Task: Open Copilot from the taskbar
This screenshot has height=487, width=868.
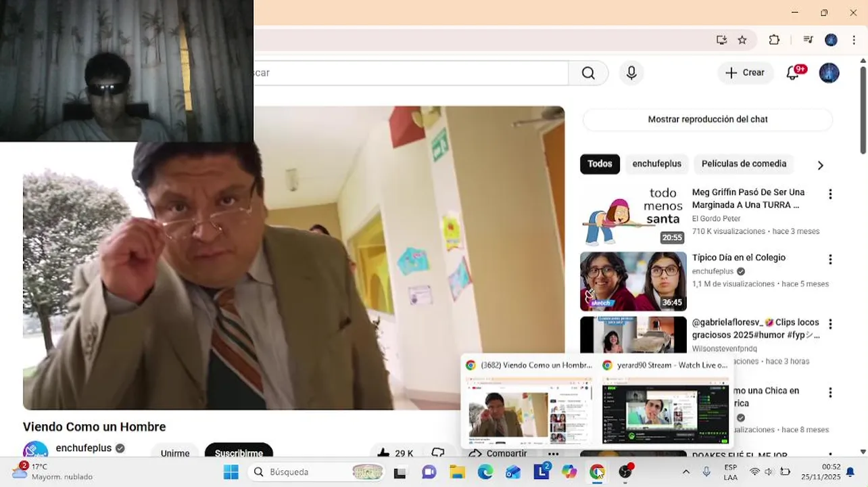Action: point(569,472)
